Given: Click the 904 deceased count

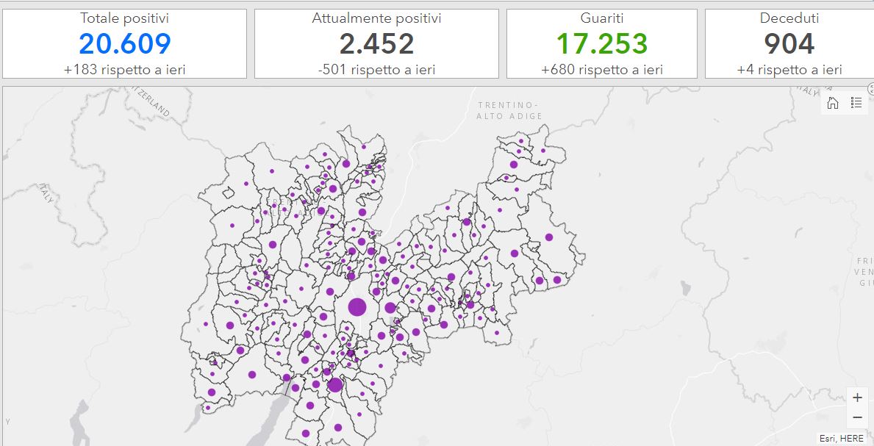Looking at the screenshot, I should (x=789, y=44).
